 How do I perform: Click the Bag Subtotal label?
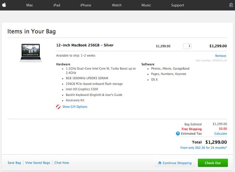[x=193, y=124]
